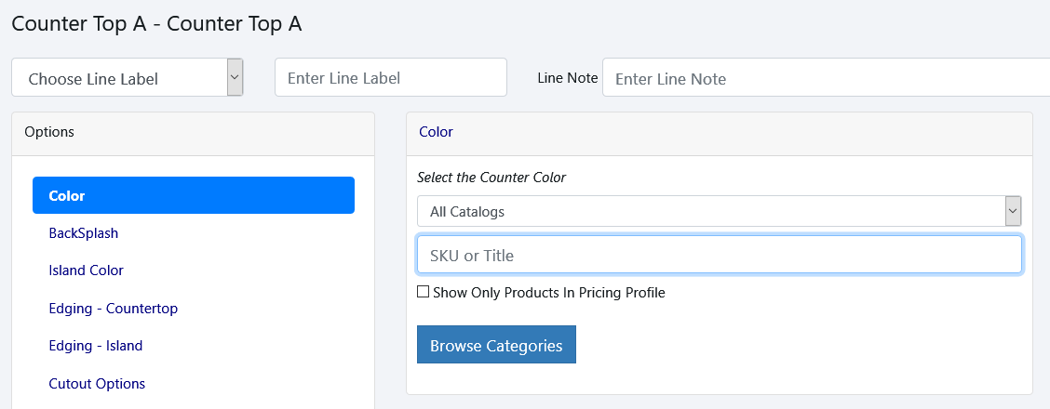Screen dimensions: 1050x409
Task: Click the arrow on Choose Line Label
Action: (235, 77)
